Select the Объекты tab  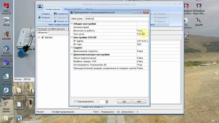(42, 33)
